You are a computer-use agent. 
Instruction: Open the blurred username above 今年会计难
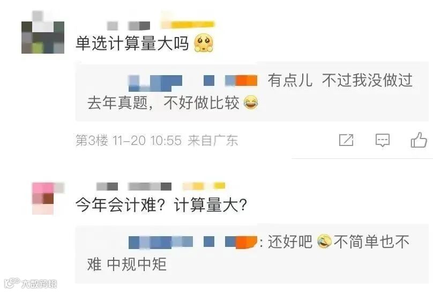click(134, 186)
